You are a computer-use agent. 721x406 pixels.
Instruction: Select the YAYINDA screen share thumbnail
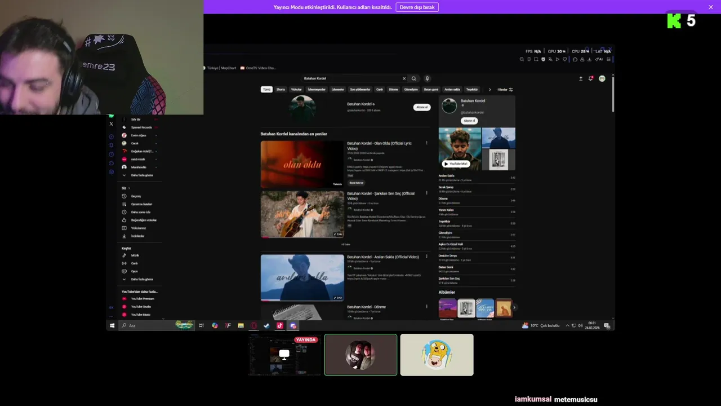coord(284,355)
